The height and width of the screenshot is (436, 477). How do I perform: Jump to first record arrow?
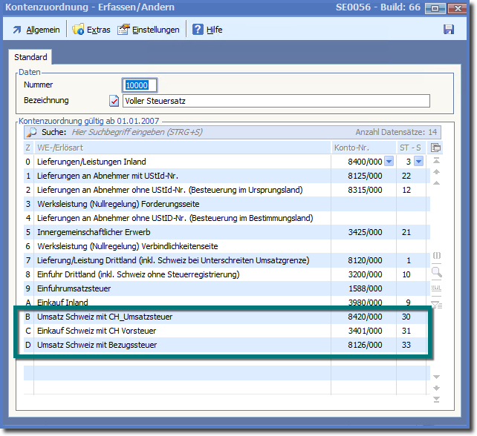(x=436, y=161)
